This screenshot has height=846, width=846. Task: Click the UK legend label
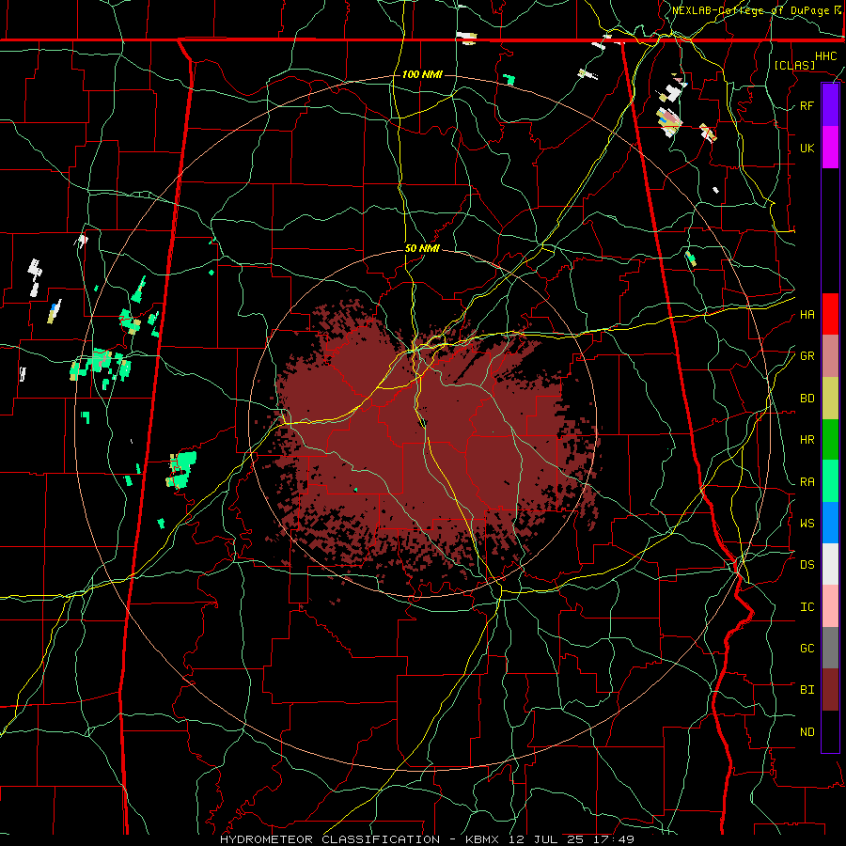coord(807,149)
